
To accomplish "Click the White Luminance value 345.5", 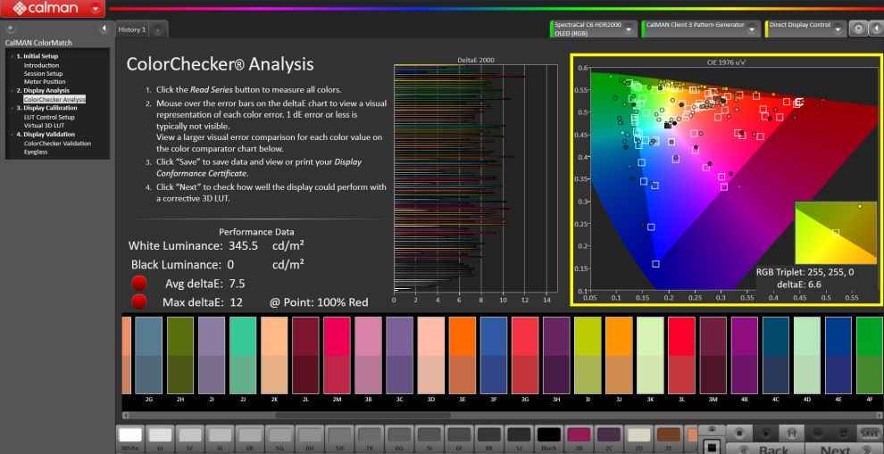I will 243,246.
